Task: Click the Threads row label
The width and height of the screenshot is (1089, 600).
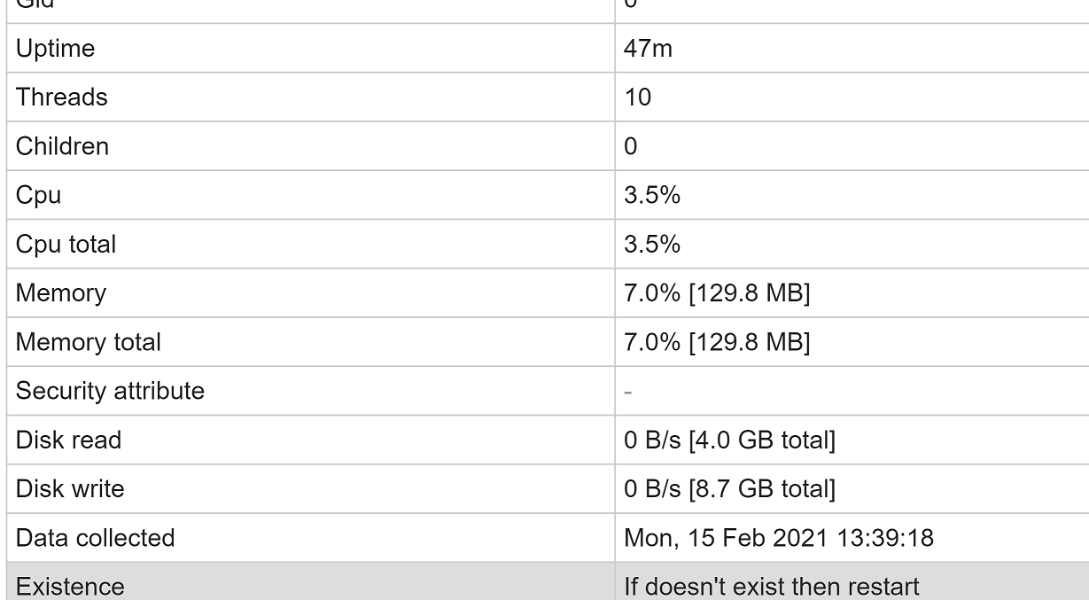Action: coord(61,97)
